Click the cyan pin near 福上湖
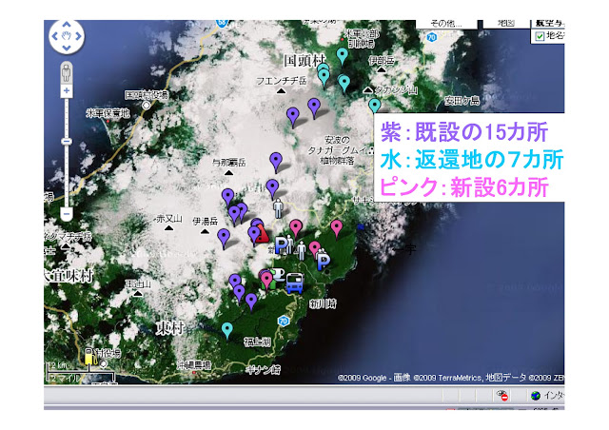The image size is (609, 430). (x=227, y=330)
